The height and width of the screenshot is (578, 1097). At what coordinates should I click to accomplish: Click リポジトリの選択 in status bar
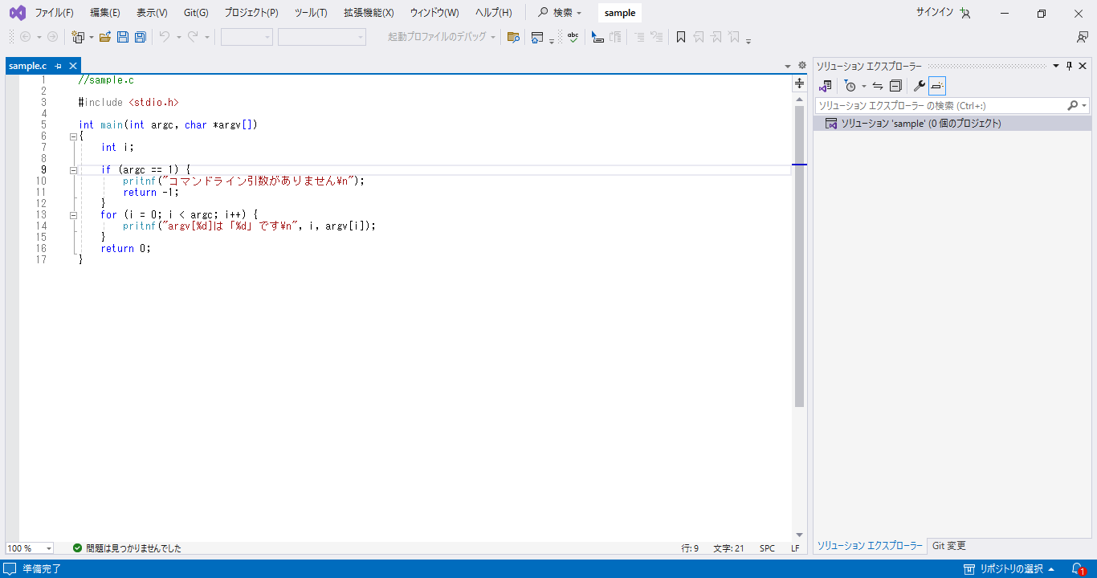[1010, 568]
